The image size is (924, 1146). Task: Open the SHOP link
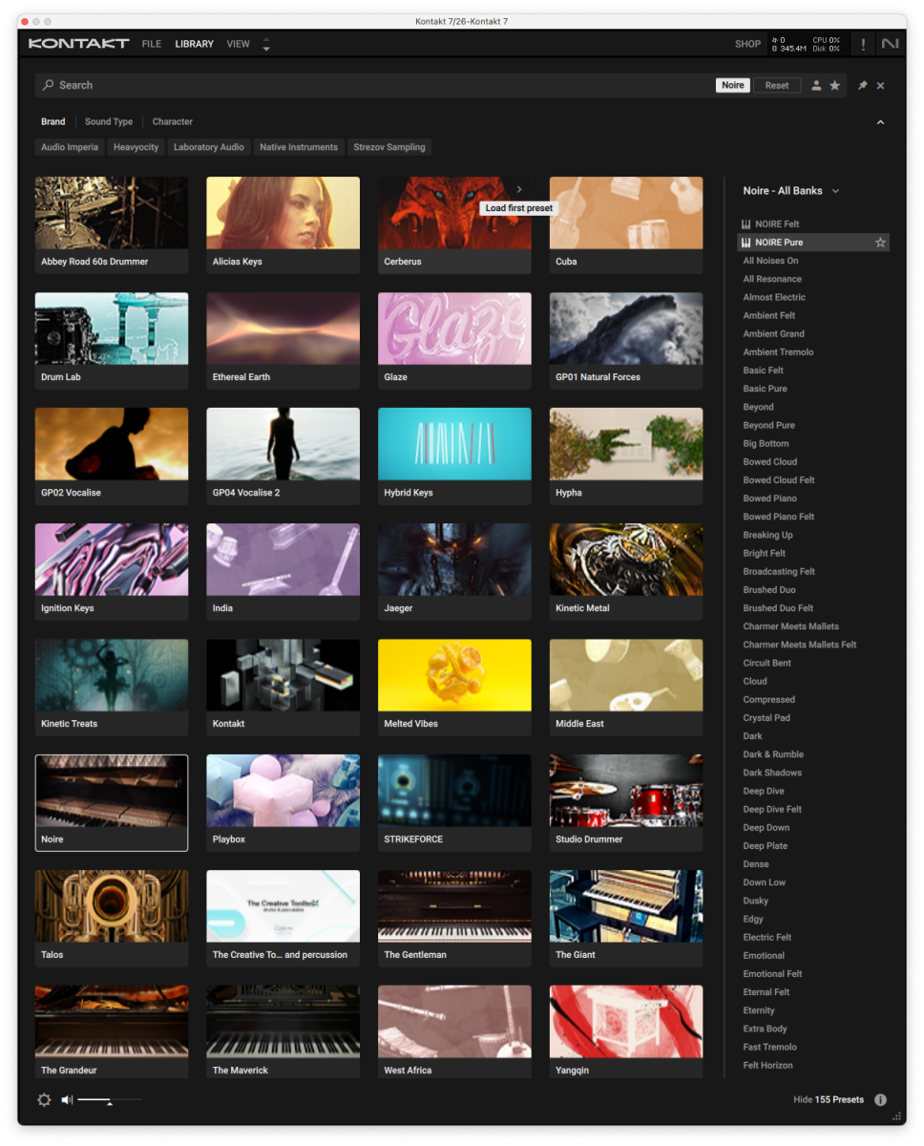click(x=747, y=44)
